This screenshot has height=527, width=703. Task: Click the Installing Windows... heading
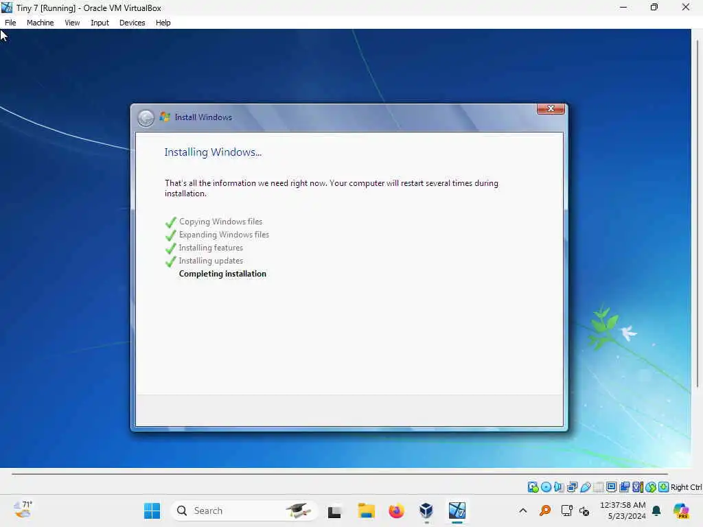(213, 152)
